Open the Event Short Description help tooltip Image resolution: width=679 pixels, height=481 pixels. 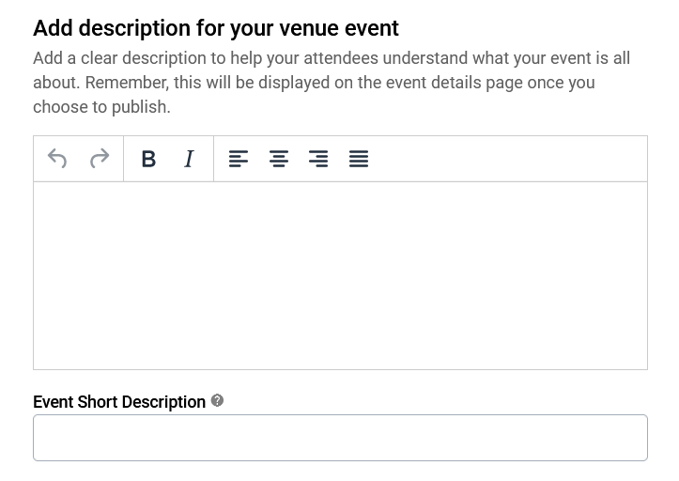[x=217, y=401]
